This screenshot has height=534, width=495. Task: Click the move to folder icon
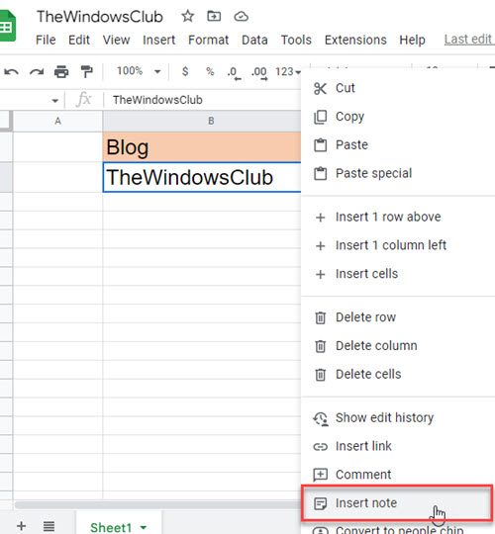[214, 16]
